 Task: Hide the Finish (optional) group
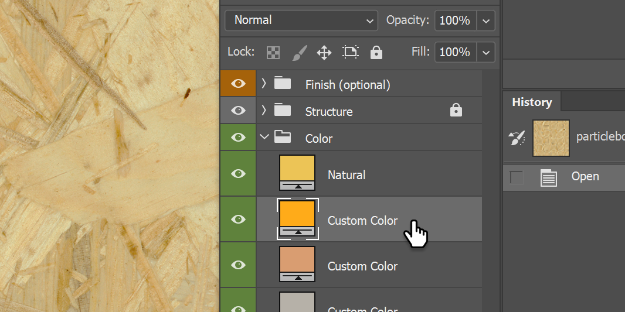[239, 83]
